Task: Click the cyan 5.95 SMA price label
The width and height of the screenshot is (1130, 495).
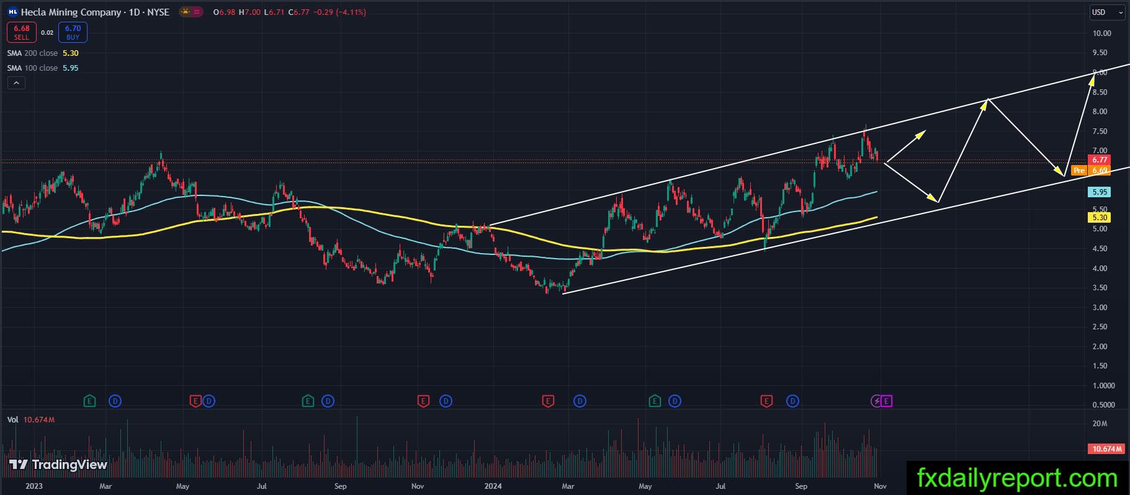Action: 1100,192
